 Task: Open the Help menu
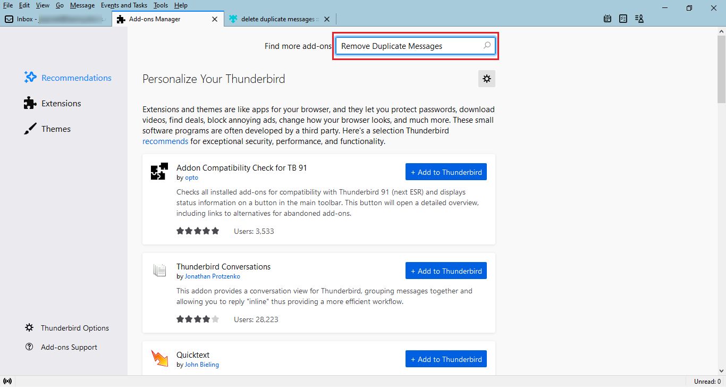[x=181, y=5]
